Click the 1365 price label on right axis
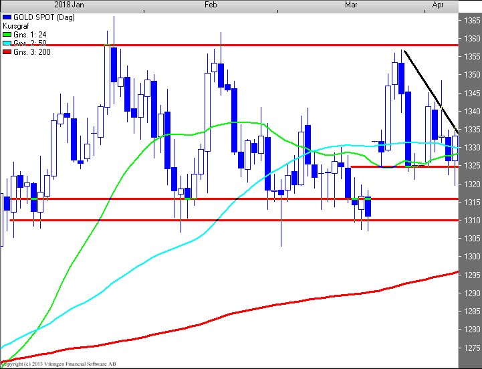Viewport: 482px width, 369px height. click(x=471, y=21)
